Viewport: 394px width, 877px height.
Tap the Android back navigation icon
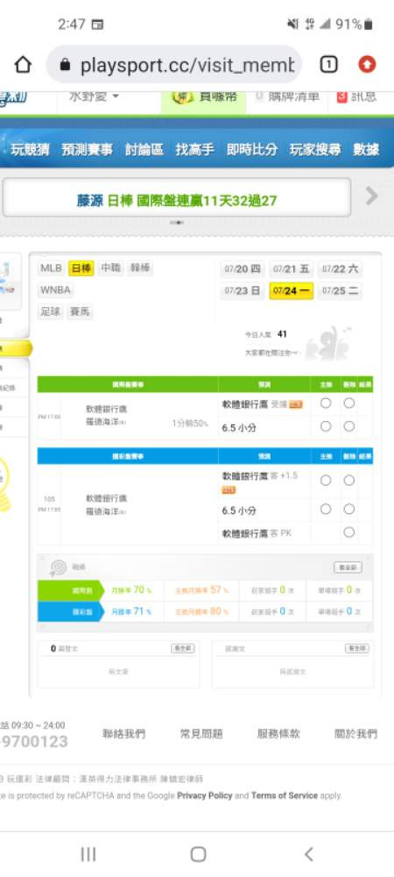pos(308,854)
